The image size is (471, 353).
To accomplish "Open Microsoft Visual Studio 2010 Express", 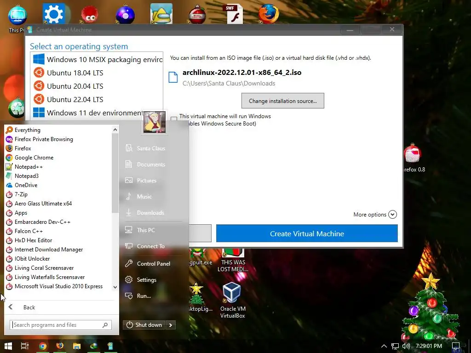I will [58, 286].
